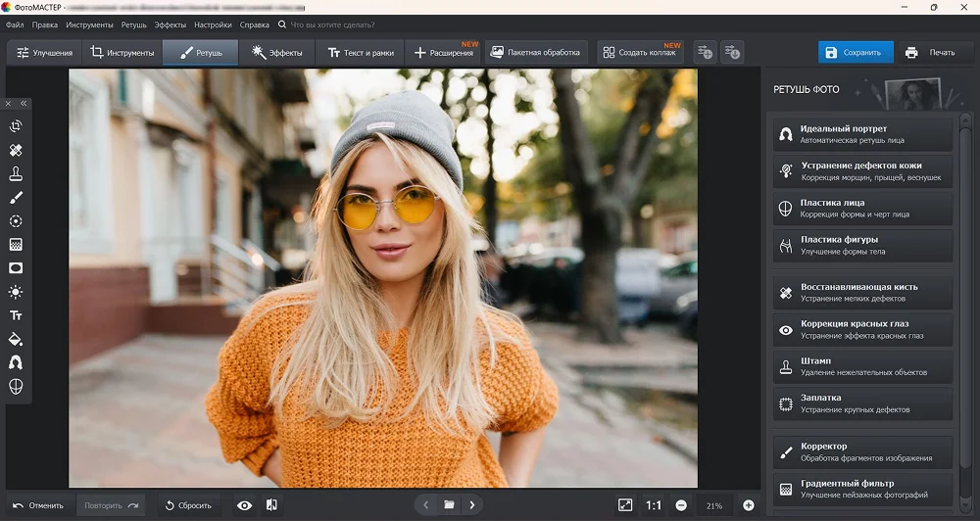The width and height of the screenshot is (980, 521).
Task: Select the stamp tool in left toolbar
Action: pyautogui.click(x=16, y=173)
